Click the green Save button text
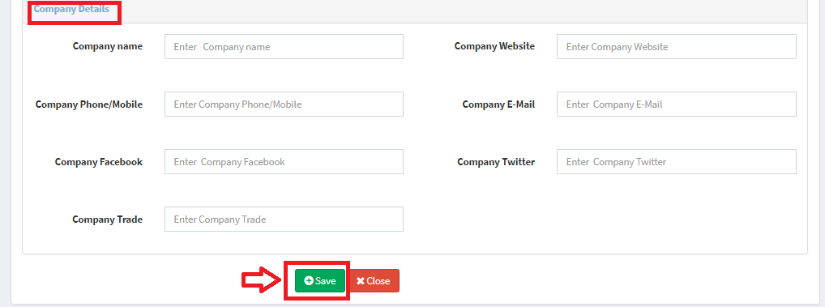The width and height of the screenshot is (825, 307). [x=326, y=281]
